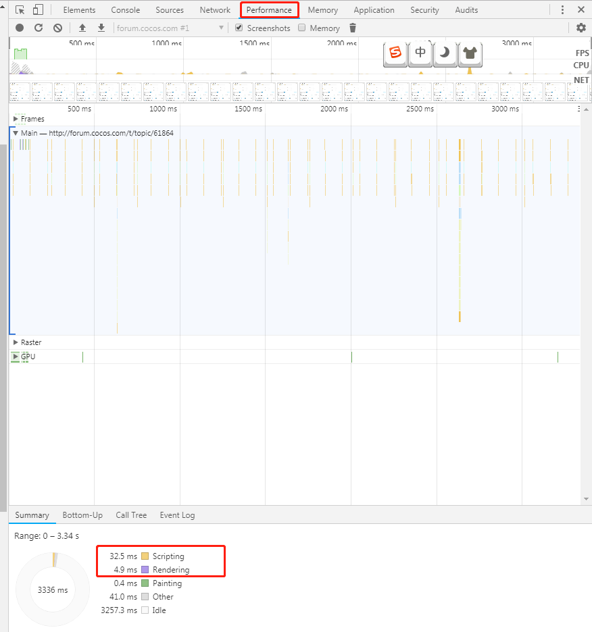This screenshot has height=632, width=592.
Task: Enable the Memory checkbox
Action: pos(302,28)
